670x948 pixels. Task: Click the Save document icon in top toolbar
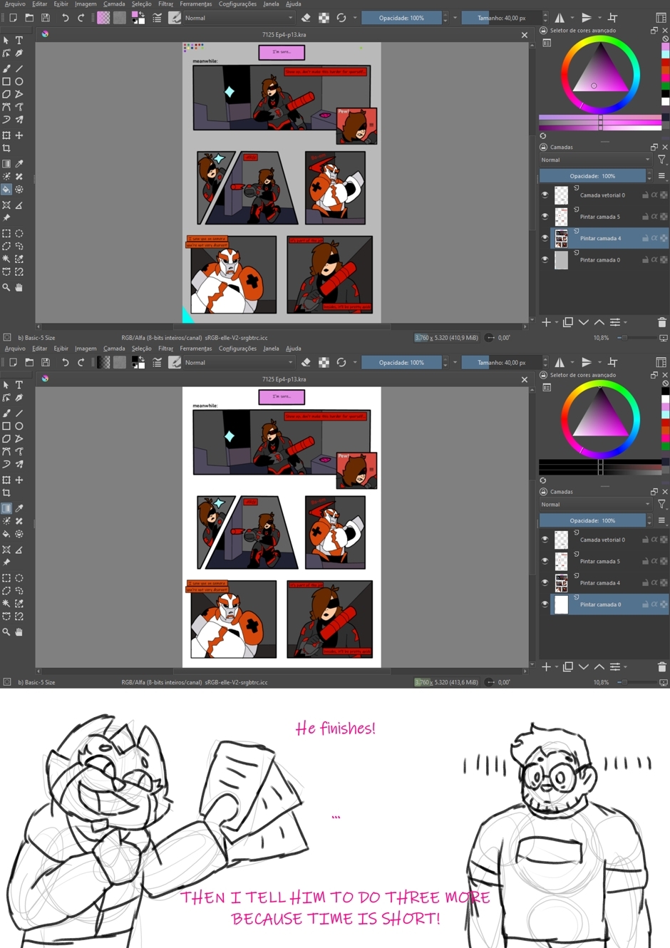(46, 18)
